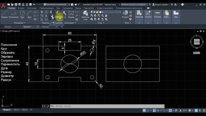The width and height of the screenshot is (206, 116).
Task: Click the Stretch tool icon
Action: pyautogui.click(x=42, y=19)
